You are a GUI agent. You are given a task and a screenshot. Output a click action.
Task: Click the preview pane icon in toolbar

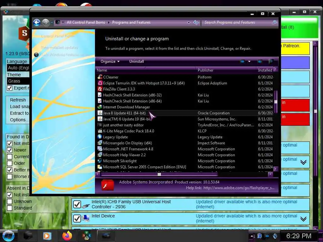pos(260,61)
